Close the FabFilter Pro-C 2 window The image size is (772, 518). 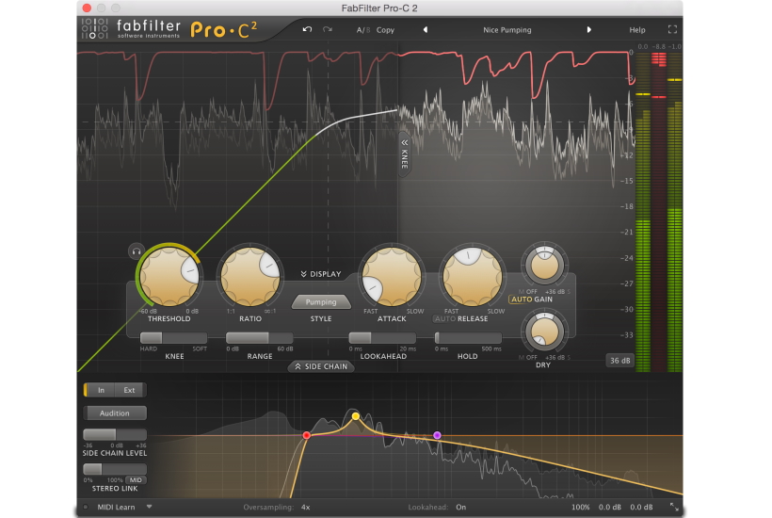click(x=87, y=8)
